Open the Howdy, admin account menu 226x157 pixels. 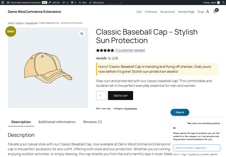211,3
